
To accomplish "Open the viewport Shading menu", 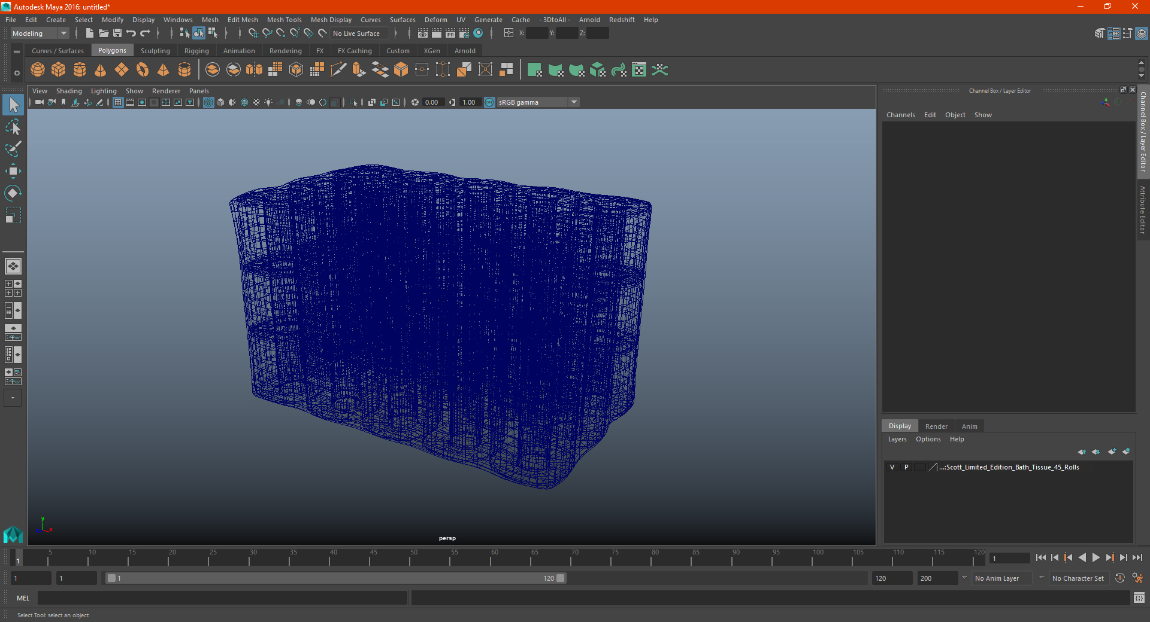I will pyautogui.click(x=69, y=91).
